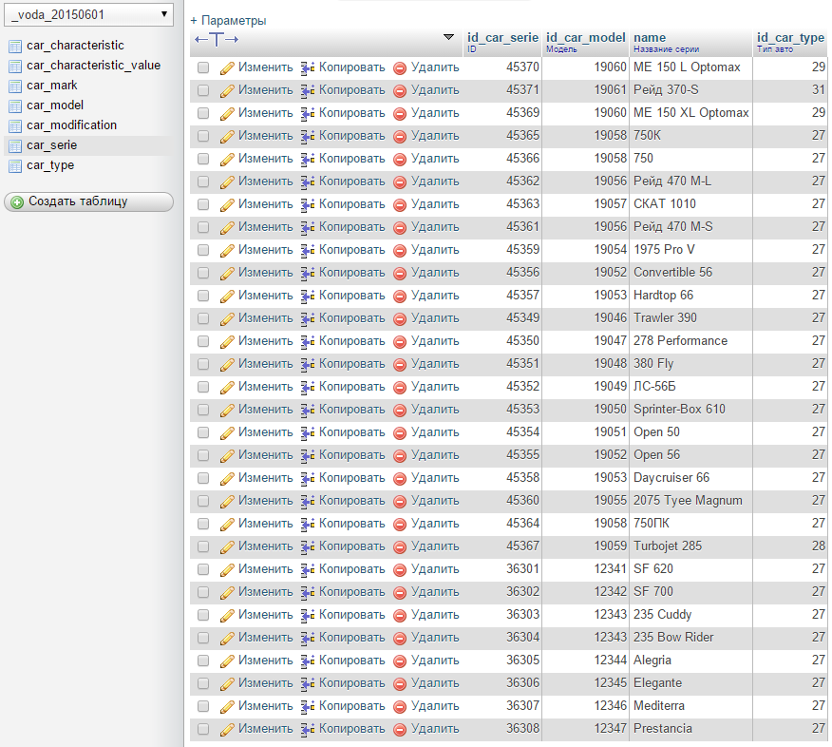The image size is (832, 747).
Task: Click edit pencil icon for 380 Fly
Action: click(x=227, y=365)
